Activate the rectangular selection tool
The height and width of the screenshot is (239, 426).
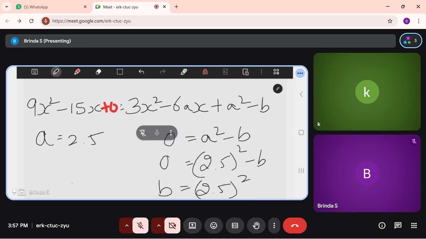[x=119, y=72]
